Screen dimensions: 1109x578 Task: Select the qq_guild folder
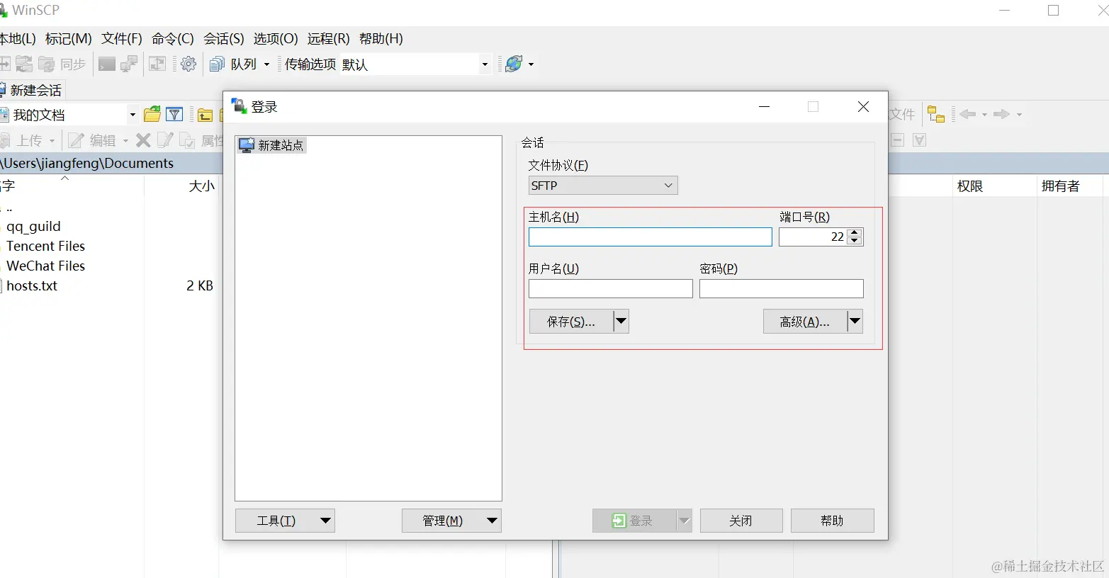[x=33, y=227]
